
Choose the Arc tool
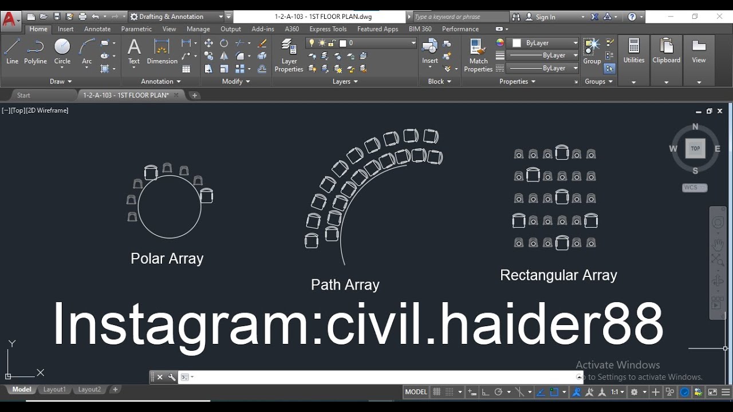[x=87, y=51]
